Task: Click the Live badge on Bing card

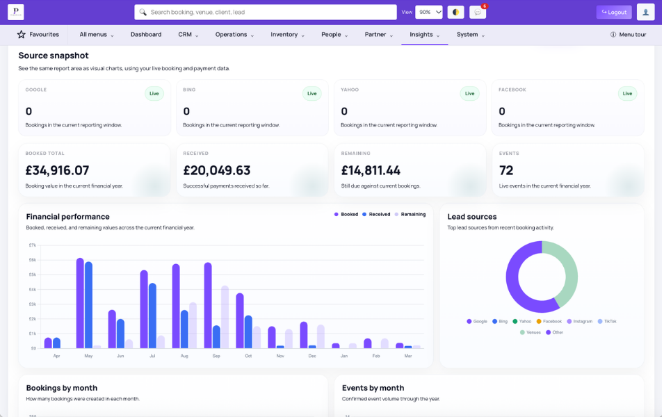Action: pyautogui.click(x=312, y=94)
